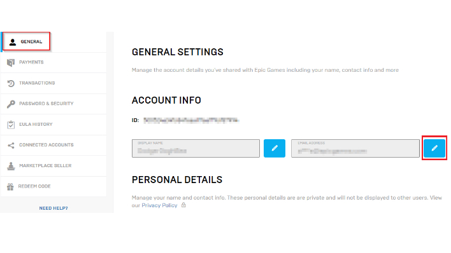Open the Payments menu item
This screenshot has height=253, width=451.
pyautogui.click(x=54, y=62)
